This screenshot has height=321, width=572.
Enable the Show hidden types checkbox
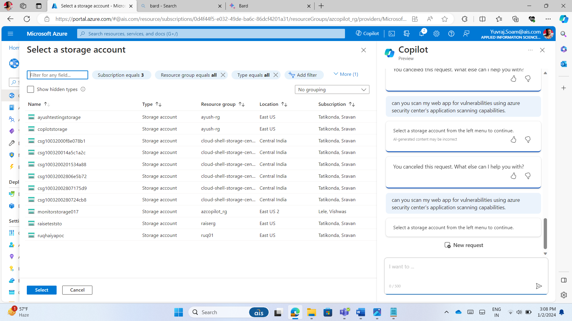coord(30,89)
